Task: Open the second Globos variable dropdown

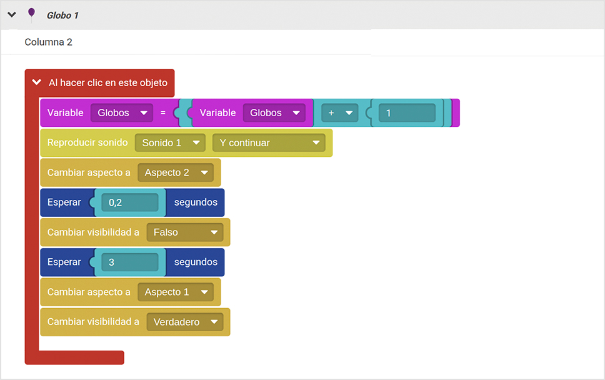Action: [274, 112]
